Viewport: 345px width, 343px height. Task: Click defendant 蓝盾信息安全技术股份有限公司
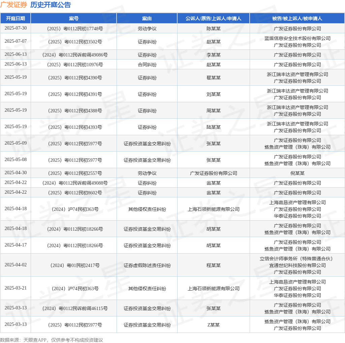pos(297,38)
